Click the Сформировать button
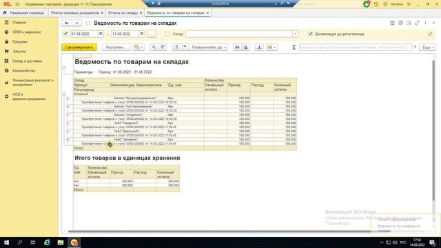Viewport: 441px width, 248px height. tap(79, 48)
